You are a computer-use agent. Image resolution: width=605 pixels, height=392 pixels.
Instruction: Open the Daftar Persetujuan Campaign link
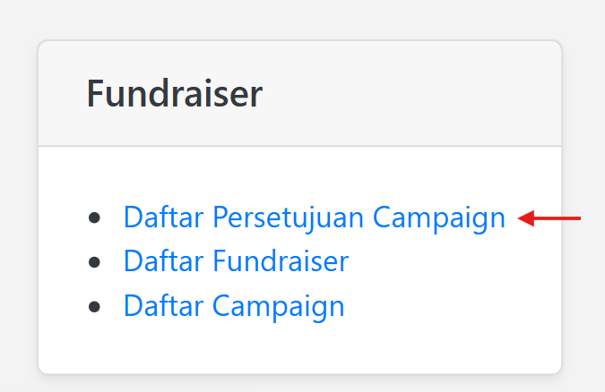(x=314, y=217)
